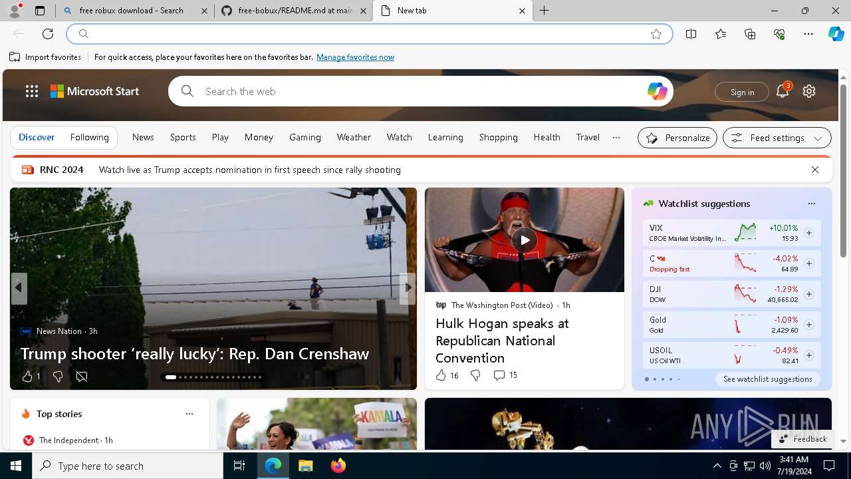Viewport: 851px width, 479px height.
Task: Open File Explorer from taskbar
Action: click(305, 466)
